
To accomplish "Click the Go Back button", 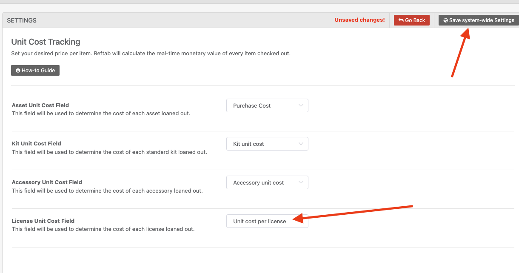I will tap(412, 20).
